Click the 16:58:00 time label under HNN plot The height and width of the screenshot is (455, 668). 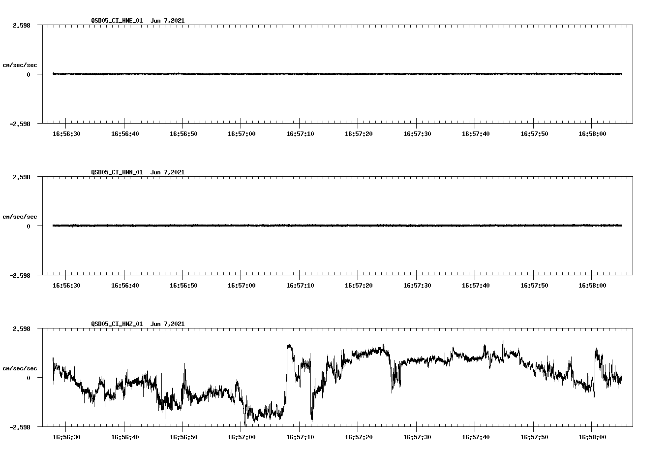click(x=592, y=286)
